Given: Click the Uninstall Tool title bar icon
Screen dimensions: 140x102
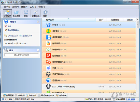Looking at the screenshot, I should (3, 2).
